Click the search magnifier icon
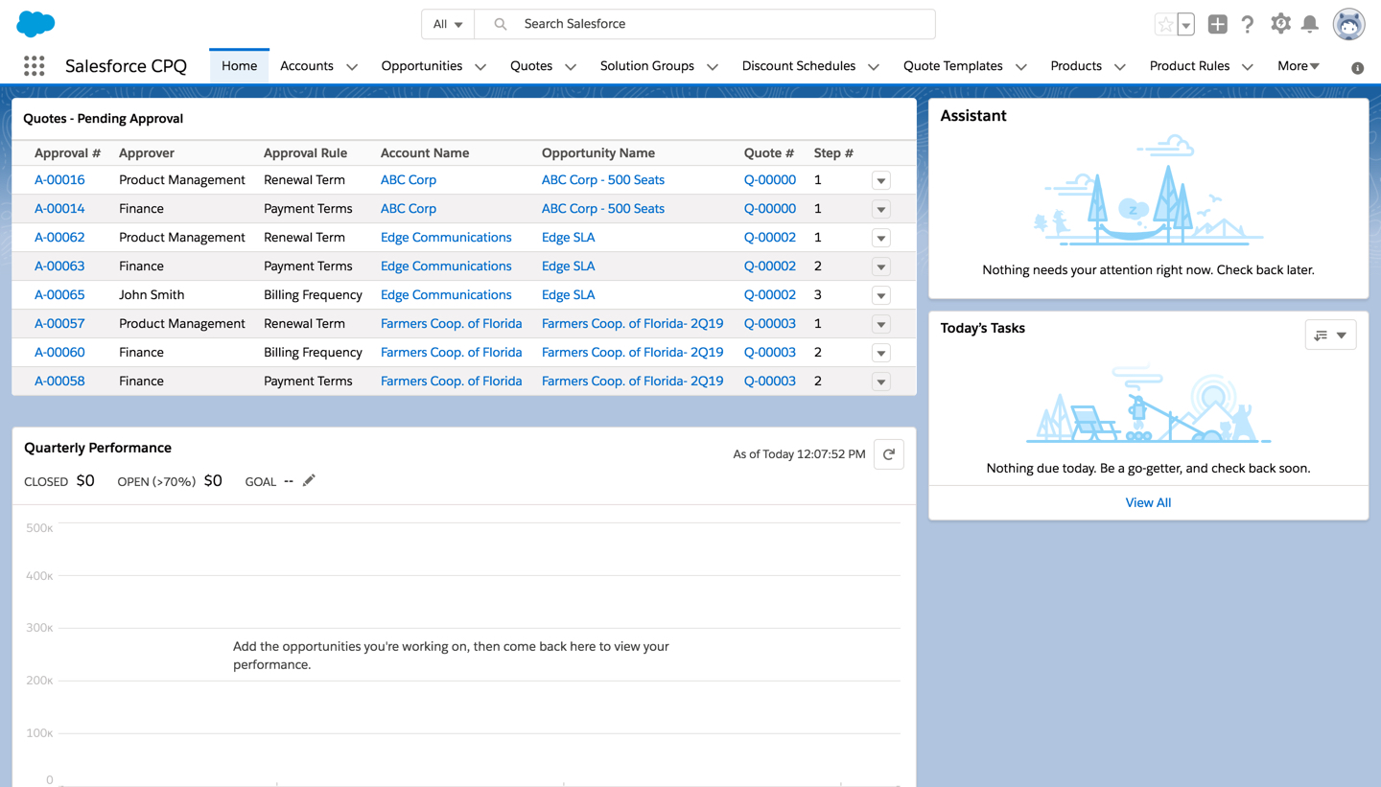Image resolution: width=1381 pixels, height=787 pixels. point(500,24)
